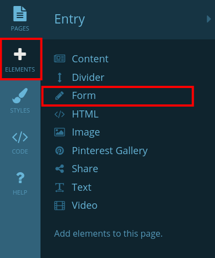
Task: Open the Help question mark
Action: [20, 178]
